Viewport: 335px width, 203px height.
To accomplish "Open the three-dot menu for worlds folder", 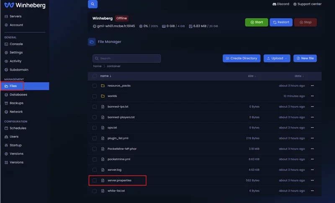I will pos(312,96).
